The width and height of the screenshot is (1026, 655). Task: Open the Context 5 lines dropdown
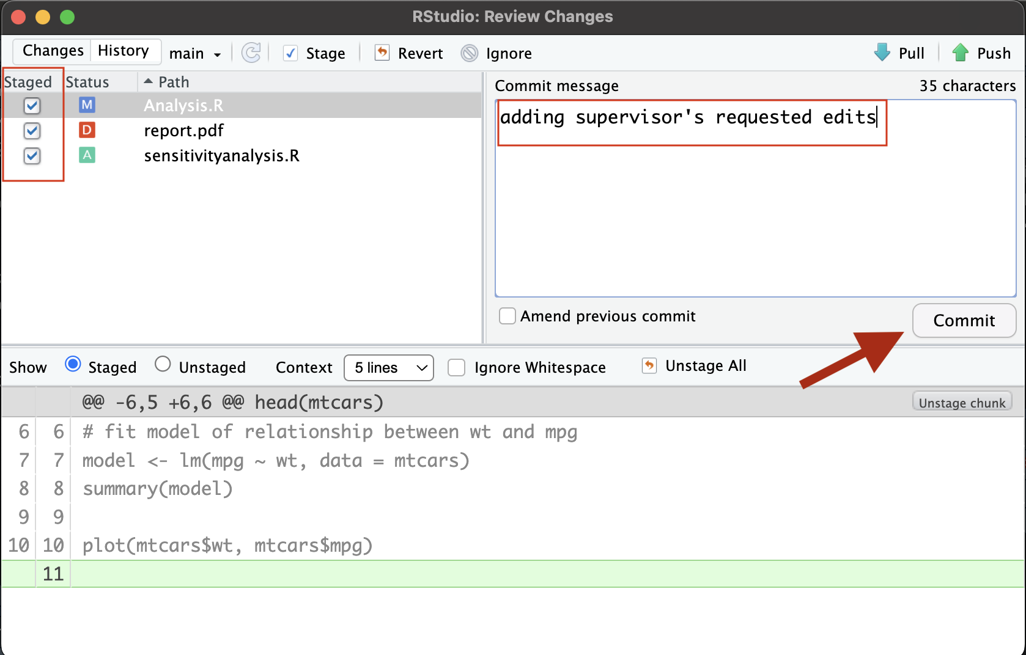tap(389, 368)
